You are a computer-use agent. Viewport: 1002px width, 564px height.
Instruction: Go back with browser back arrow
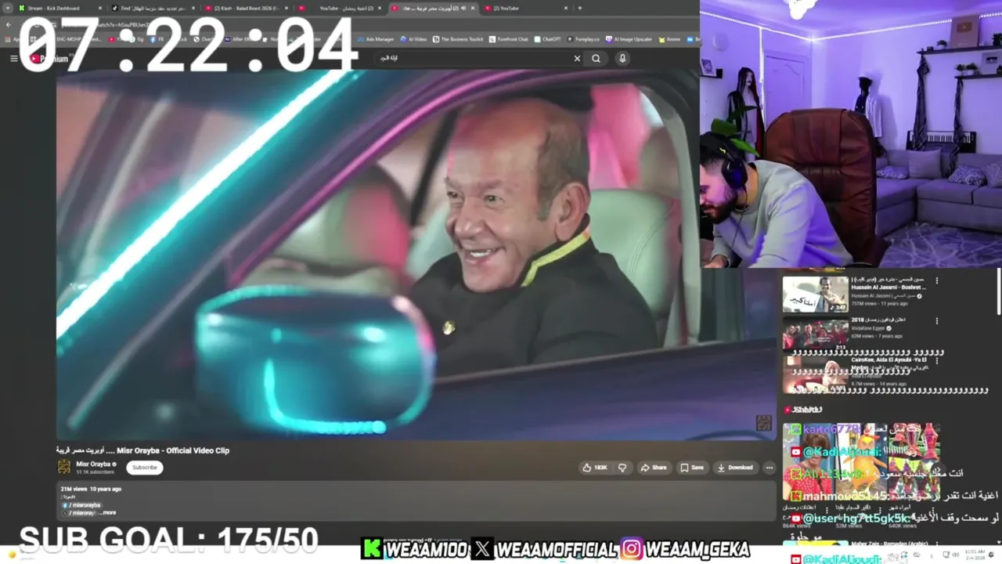pos(8,24)
